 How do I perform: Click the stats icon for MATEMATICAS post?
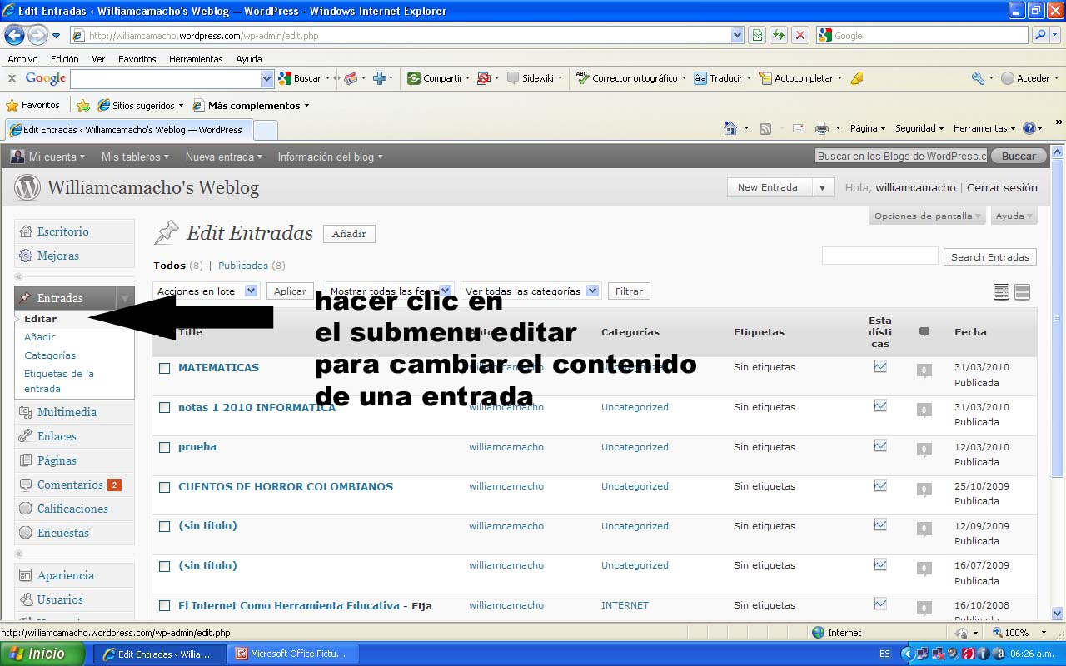880,366
